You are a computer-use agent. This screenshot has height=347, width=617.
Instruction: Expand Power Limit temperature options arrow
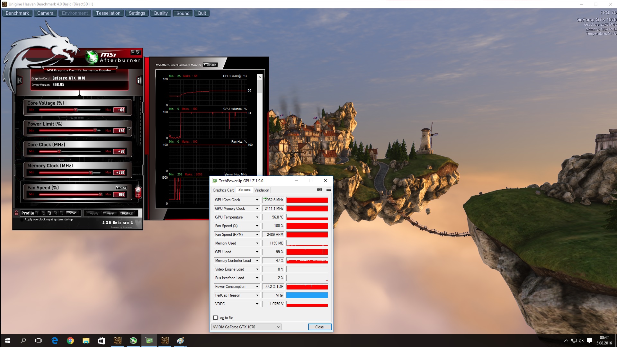129,129
